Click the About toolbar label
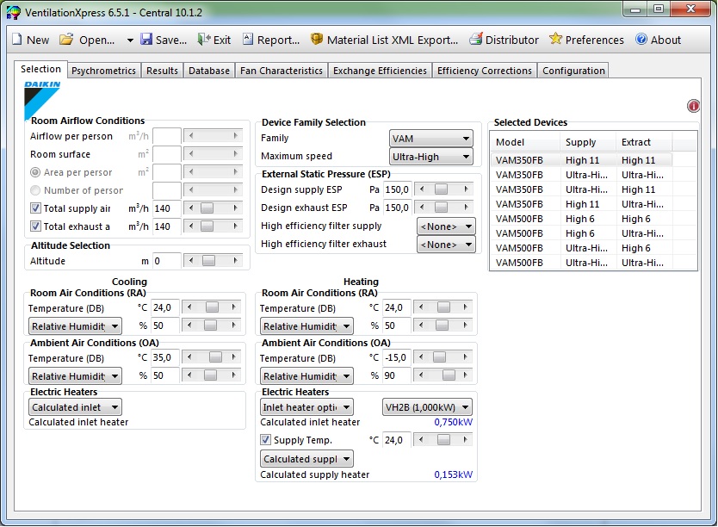 (x=665, y=40)
